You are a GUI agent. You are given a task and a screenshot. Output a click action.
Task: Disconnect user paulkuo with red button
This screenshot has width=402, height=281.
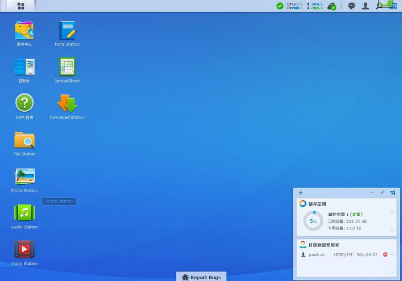(385, 254)
